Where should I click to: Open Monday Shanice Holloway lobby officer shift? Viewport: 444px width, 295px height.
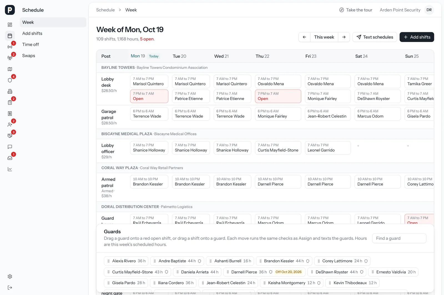[x=149, y=148]
